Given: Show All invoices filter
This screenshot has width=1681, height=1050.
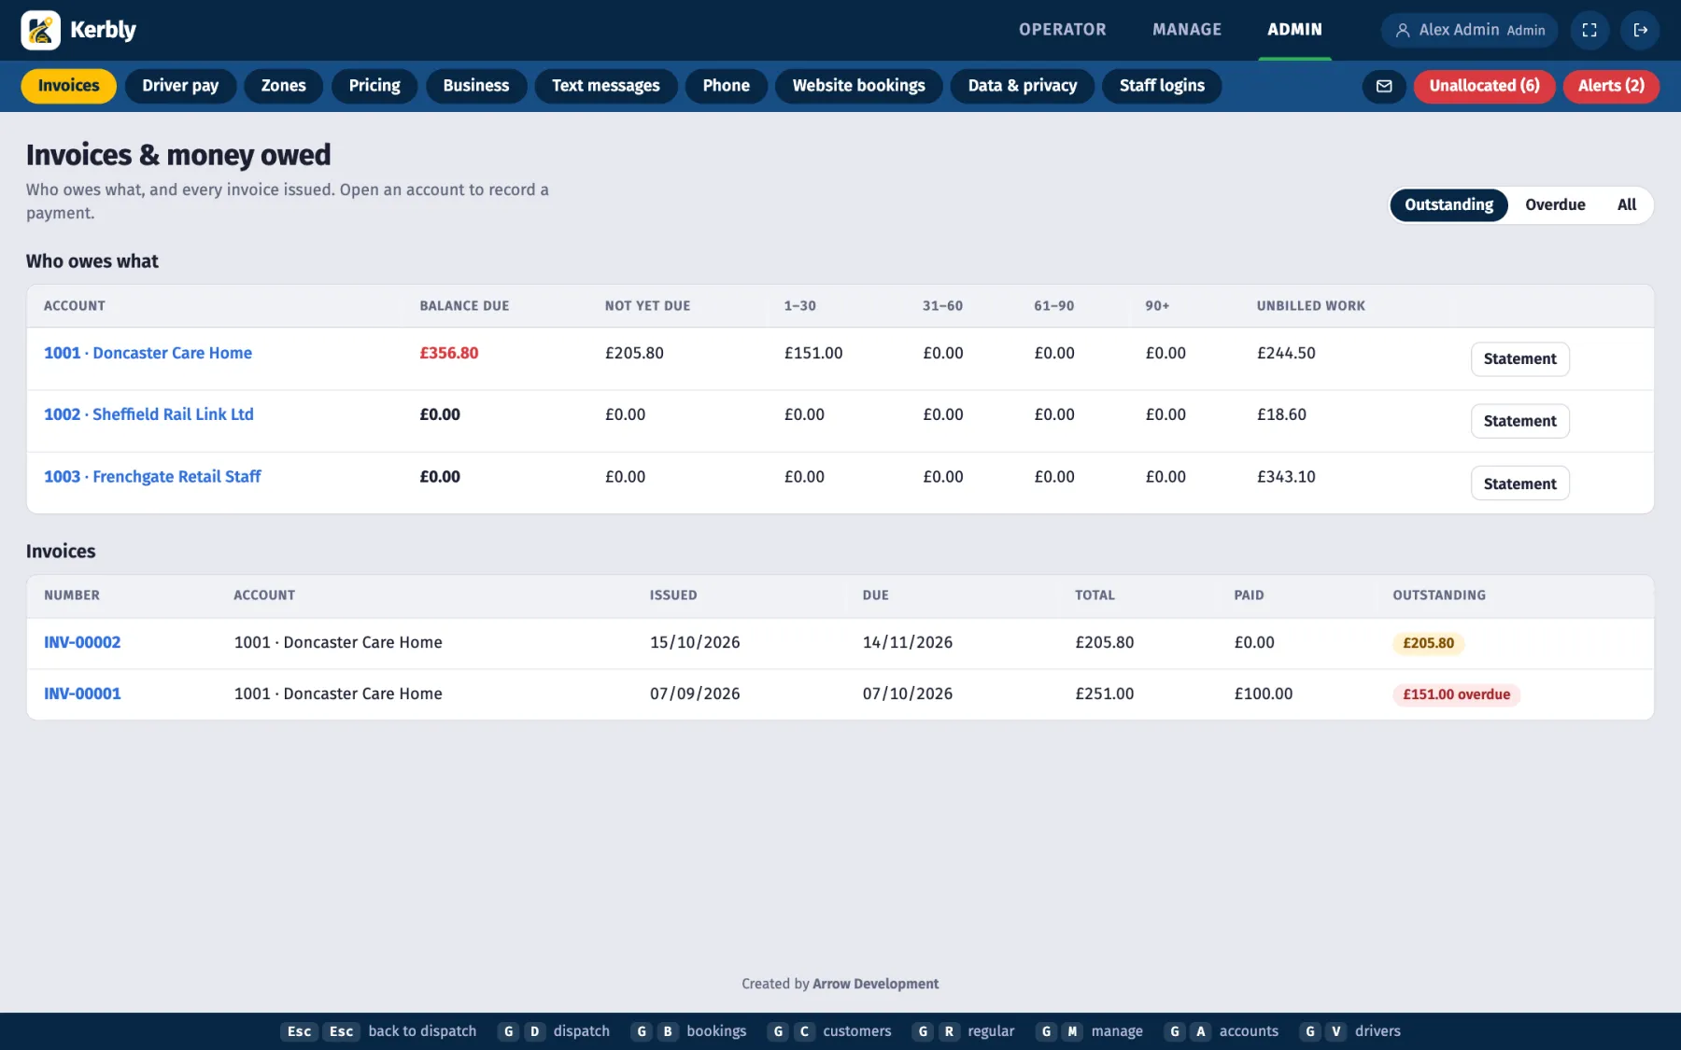Looking at the screenshot, I should click(x=1627, y=205).
